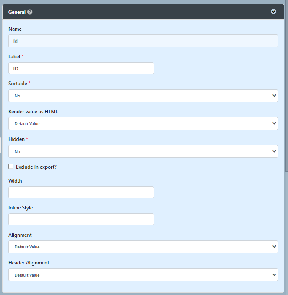
Task: Click the 'Exclude in export?' label text
Action: [36, 167]
